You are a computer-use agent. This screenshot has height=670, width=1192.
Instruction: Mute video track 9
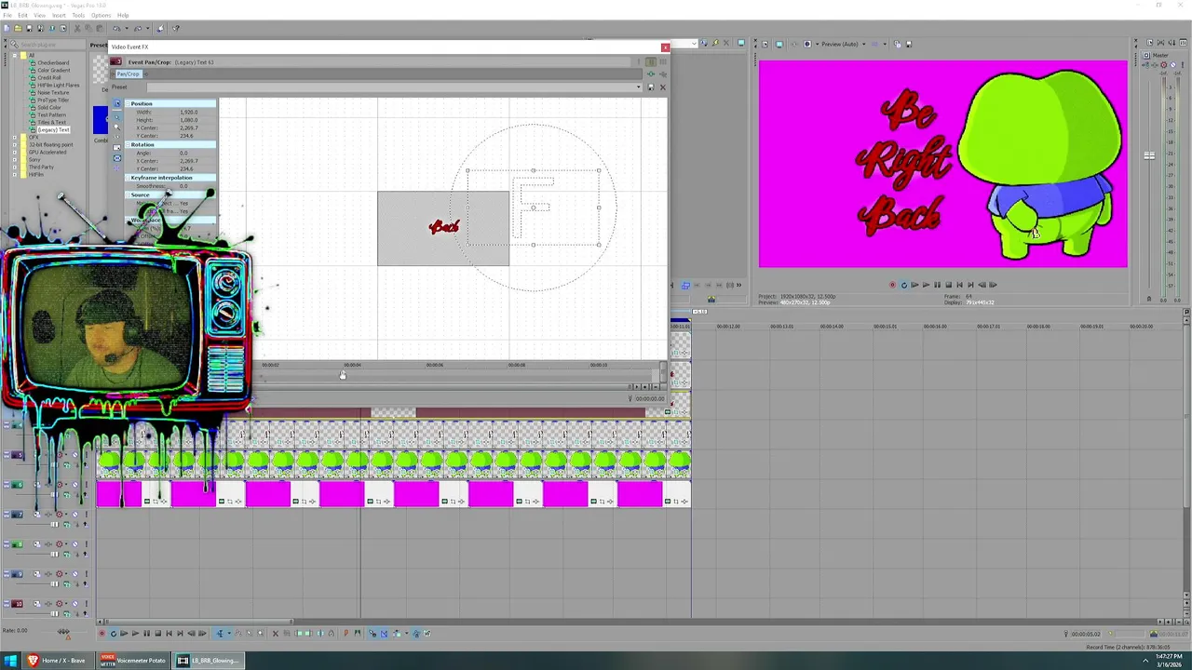pyautogui.click(x=74, y=574)
